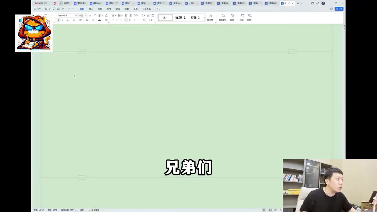The width and height of the screenshot is (377, 212).
Task: Switch to the 页面 ribbon tab
Action: 100,9
